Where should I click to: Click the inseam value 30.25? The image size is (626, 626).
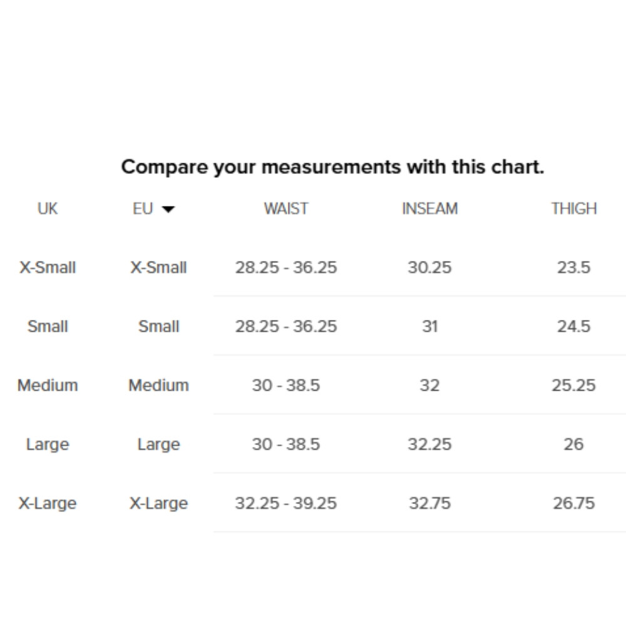(x=429, y=267)
